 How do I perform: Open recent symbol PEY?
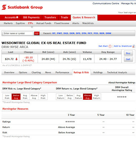tap(90, 33)
